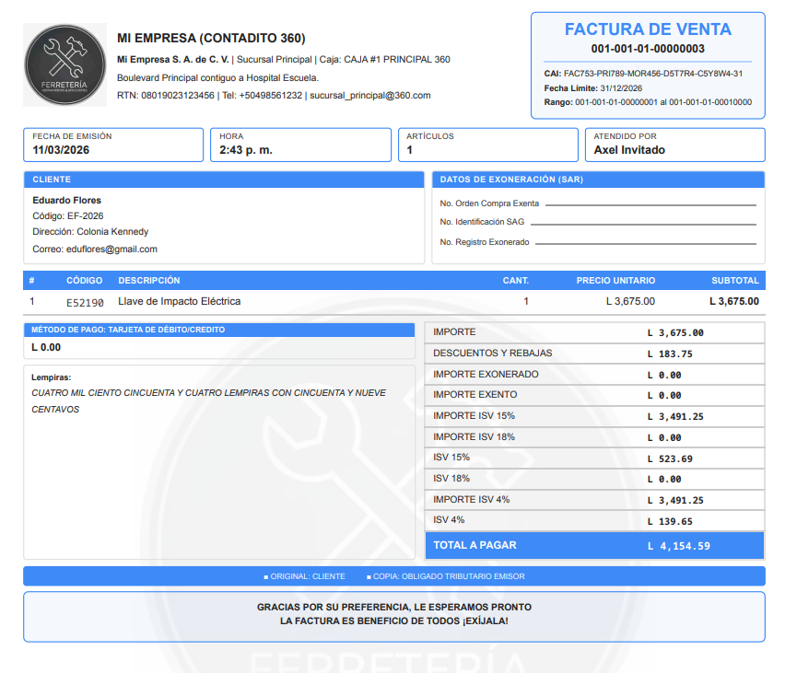Screen dimensions: 797x673
Task: Click the IMPORTE ISV 4% row
Action: click(594, 500)
